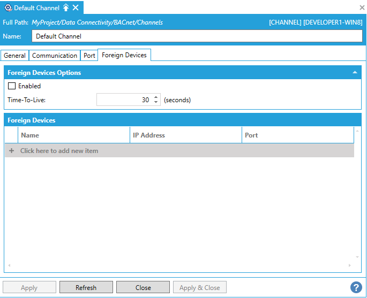This screenshot has width=367, height=298.
Task: Select the Port tab
Action: [89, 56]
